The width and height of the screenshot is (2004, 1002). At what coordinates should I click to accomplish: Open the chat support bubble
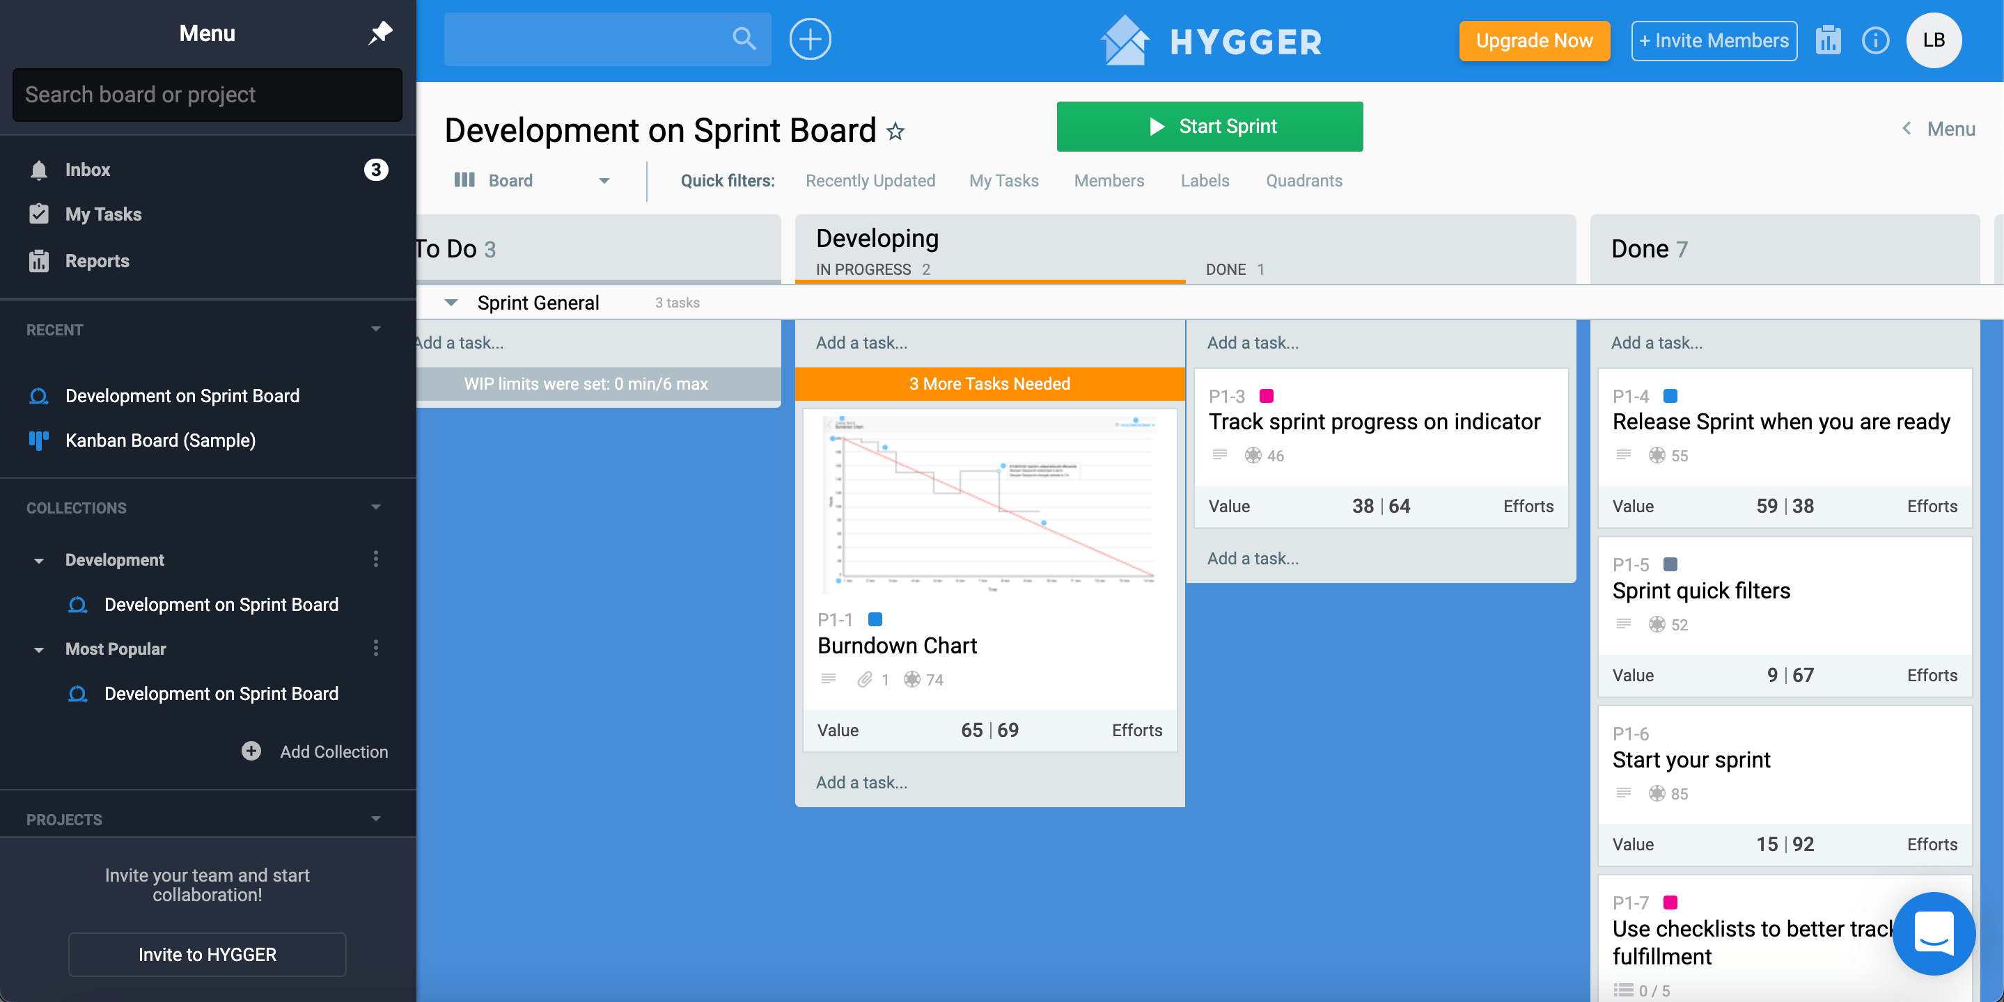[x=1933, y=933]
